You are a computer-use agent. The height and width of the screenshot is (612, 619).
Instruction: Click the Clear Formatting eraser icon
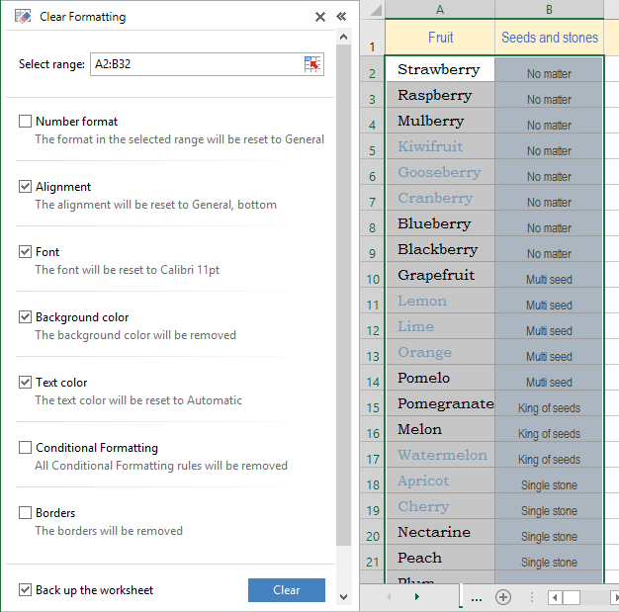[23, 17]
